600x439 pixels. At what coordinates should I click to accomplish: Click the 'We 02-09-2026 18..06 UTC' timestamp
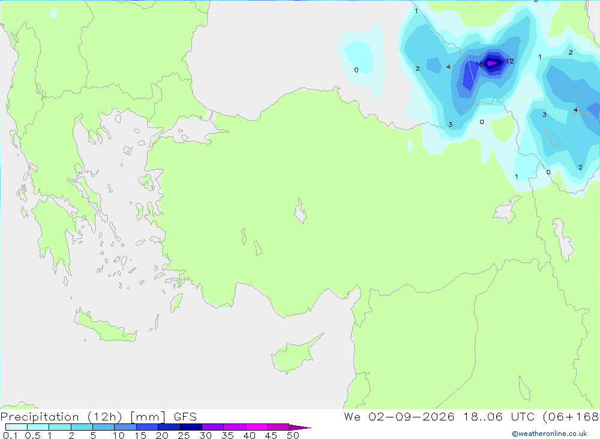[439, 417]
